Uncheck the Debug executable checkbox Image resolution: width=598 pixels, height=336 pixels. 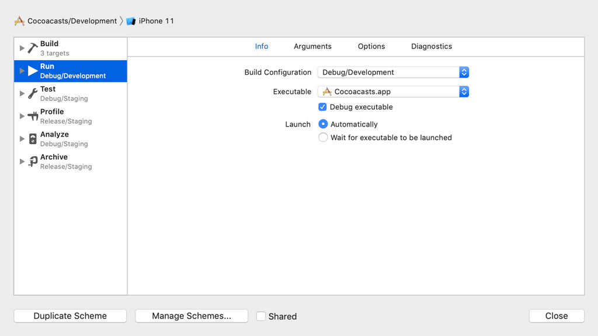[x=322, y=107]
